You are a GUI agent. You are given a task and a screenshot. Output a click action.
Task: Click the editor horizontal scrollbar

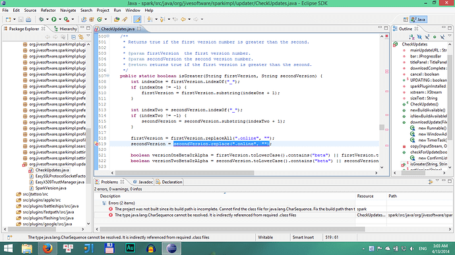(x=185, y=173)
